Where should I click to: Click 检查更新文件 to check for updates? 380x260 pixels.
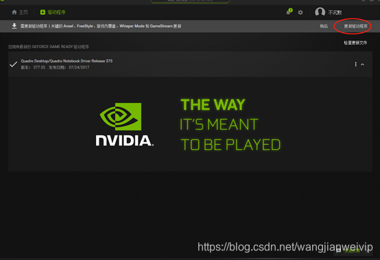pyautogui.click(x=355, y=43)
